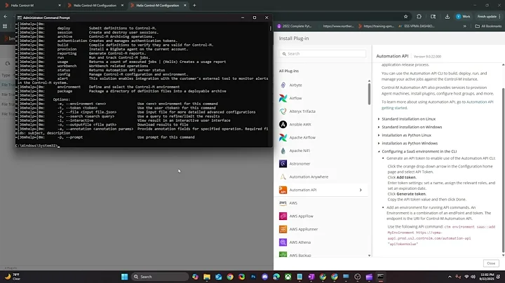Image resolution: width=505 pixels, height=283 pixels.
Task: Open OneNote from the taskbar
Action: pyautogui.click(x=311, y=277)
